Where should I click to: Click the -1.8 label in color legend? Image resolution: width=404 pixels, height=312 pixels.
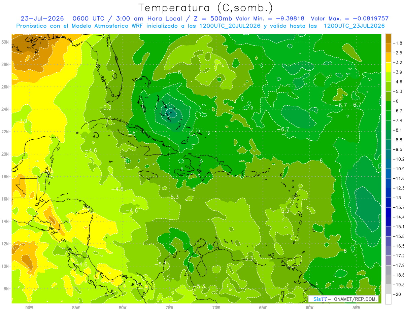coord(398,43)
